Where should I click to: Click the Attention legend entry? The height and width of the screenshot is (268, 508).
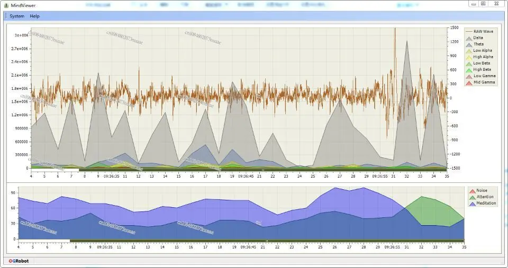[x=482, y=197]
